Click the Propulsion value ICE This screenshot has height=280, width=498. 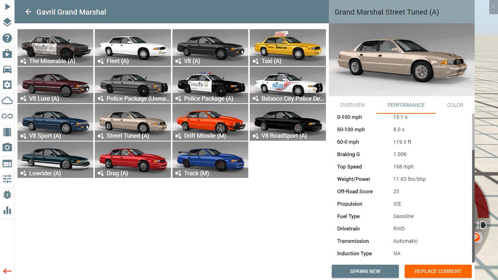point(397,204)
